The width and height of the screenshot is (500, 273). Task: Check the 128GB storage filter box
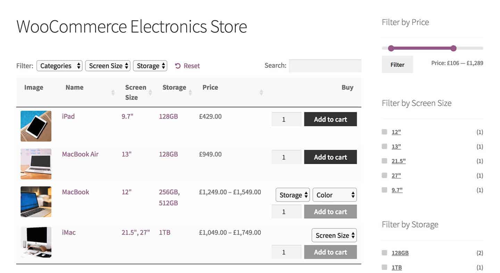pyautogui.click(x=384, y=253)
